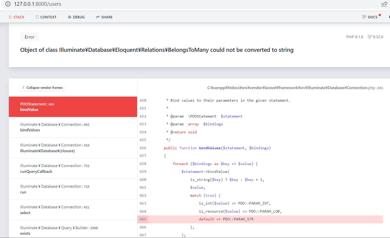390x238 pixels.
Task: Click the browser share page icon
Action: (x=384, y=4)
